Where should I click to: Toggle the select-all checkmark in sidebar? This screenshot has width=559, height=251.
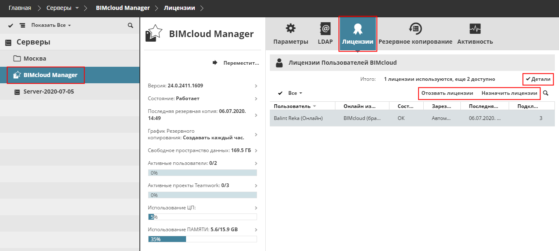tap(11, 26)
